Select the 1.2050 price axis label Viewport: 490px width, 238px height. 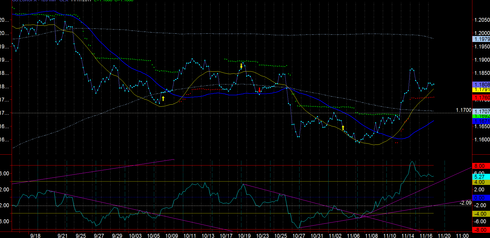482,20
